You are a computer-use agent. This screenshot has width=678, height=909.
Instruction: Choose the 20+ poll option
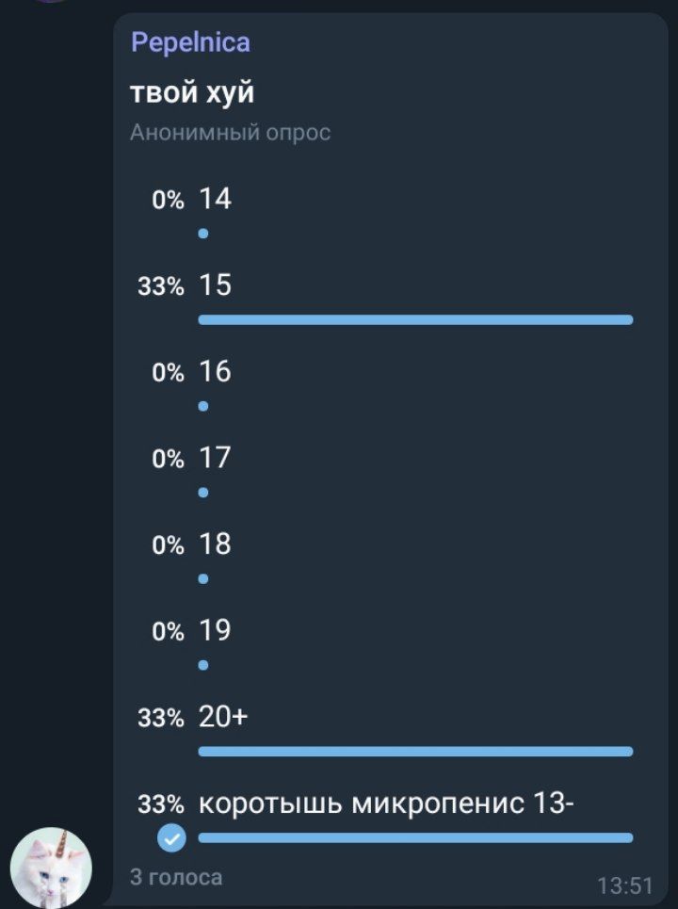(223, 718)
